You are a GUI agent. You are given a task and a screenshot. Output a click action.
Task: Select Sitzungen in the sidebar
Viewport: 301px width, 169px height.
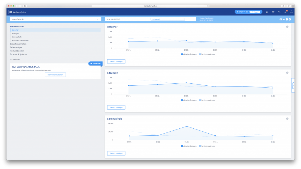(16, 34)
